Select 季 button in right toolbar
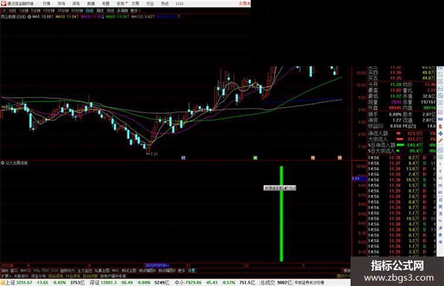Image resolution: width=444 pixels, height=286 pixels. click(440, 235)
